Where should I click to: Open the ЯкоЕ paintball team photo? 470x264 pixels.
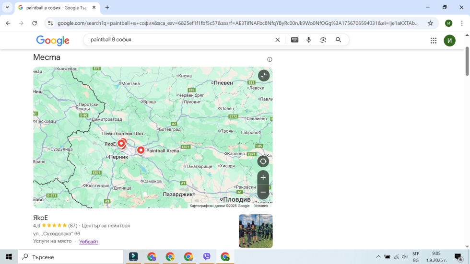point(255,231)
